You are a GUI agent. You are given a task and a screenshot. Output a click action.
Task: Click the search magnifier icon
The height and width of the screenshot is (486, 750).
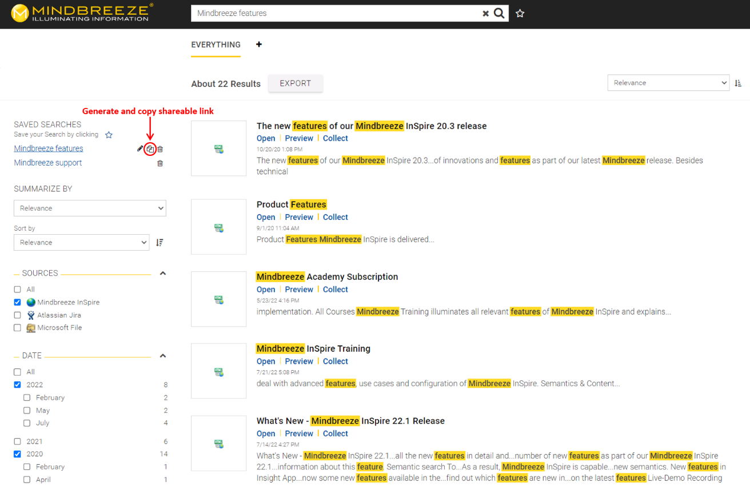499,13
